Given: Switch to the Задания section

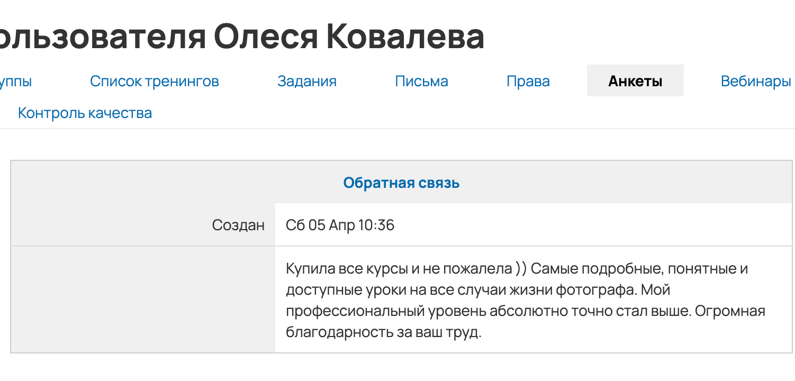Looking at the screenshot, I should pos(307,81).
